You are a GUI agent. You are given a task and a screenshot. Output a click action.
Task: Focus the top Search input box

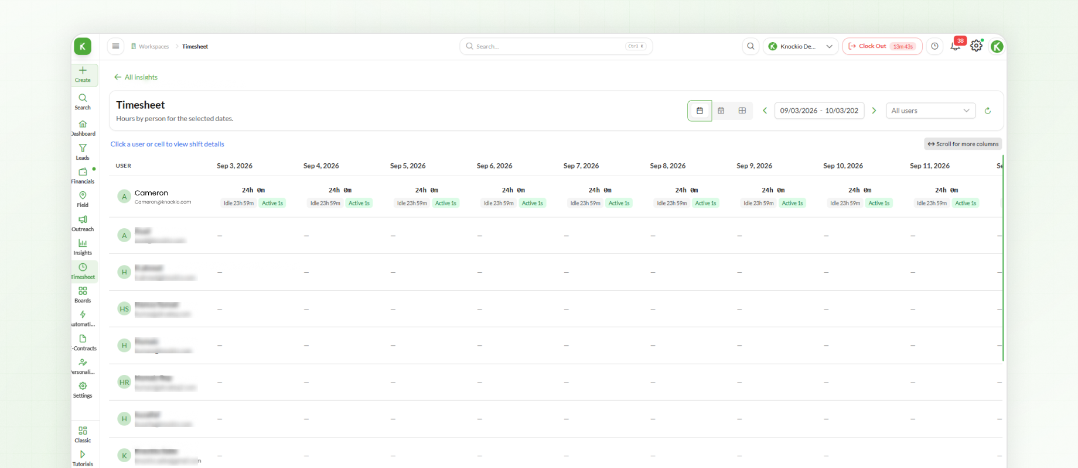pos(556,46)
